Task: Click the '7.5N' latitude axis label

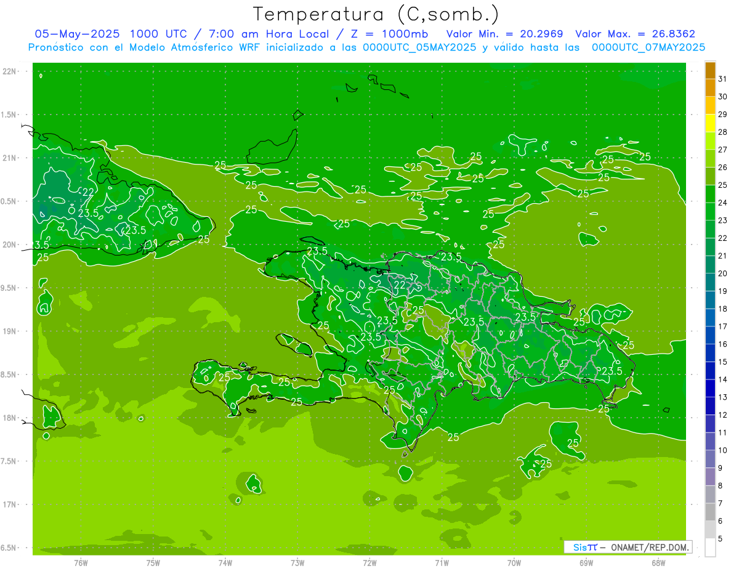Action: point(9,461)
